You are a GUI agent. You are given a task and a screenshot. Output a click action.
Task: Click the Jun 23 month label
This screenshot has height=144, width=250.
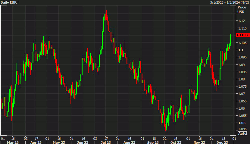coord(83,142)
